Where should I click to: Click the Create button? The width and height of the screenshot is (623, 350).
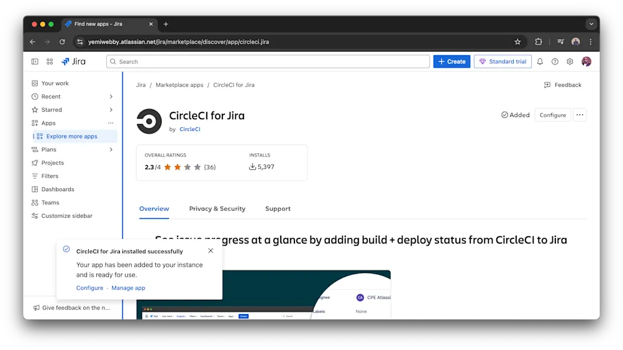(x=452, y=61)
